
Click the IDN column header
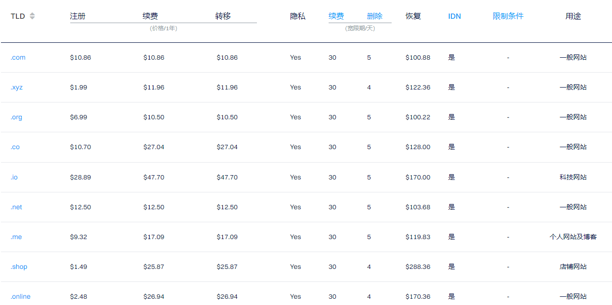click(454, 16)
